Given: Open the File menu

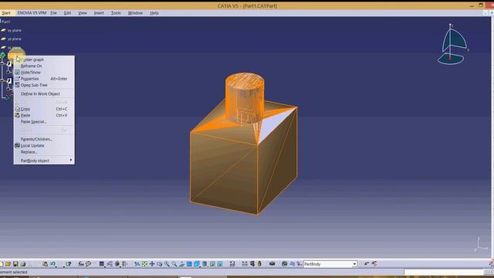Looking at the screenshot, I should 53,13.
